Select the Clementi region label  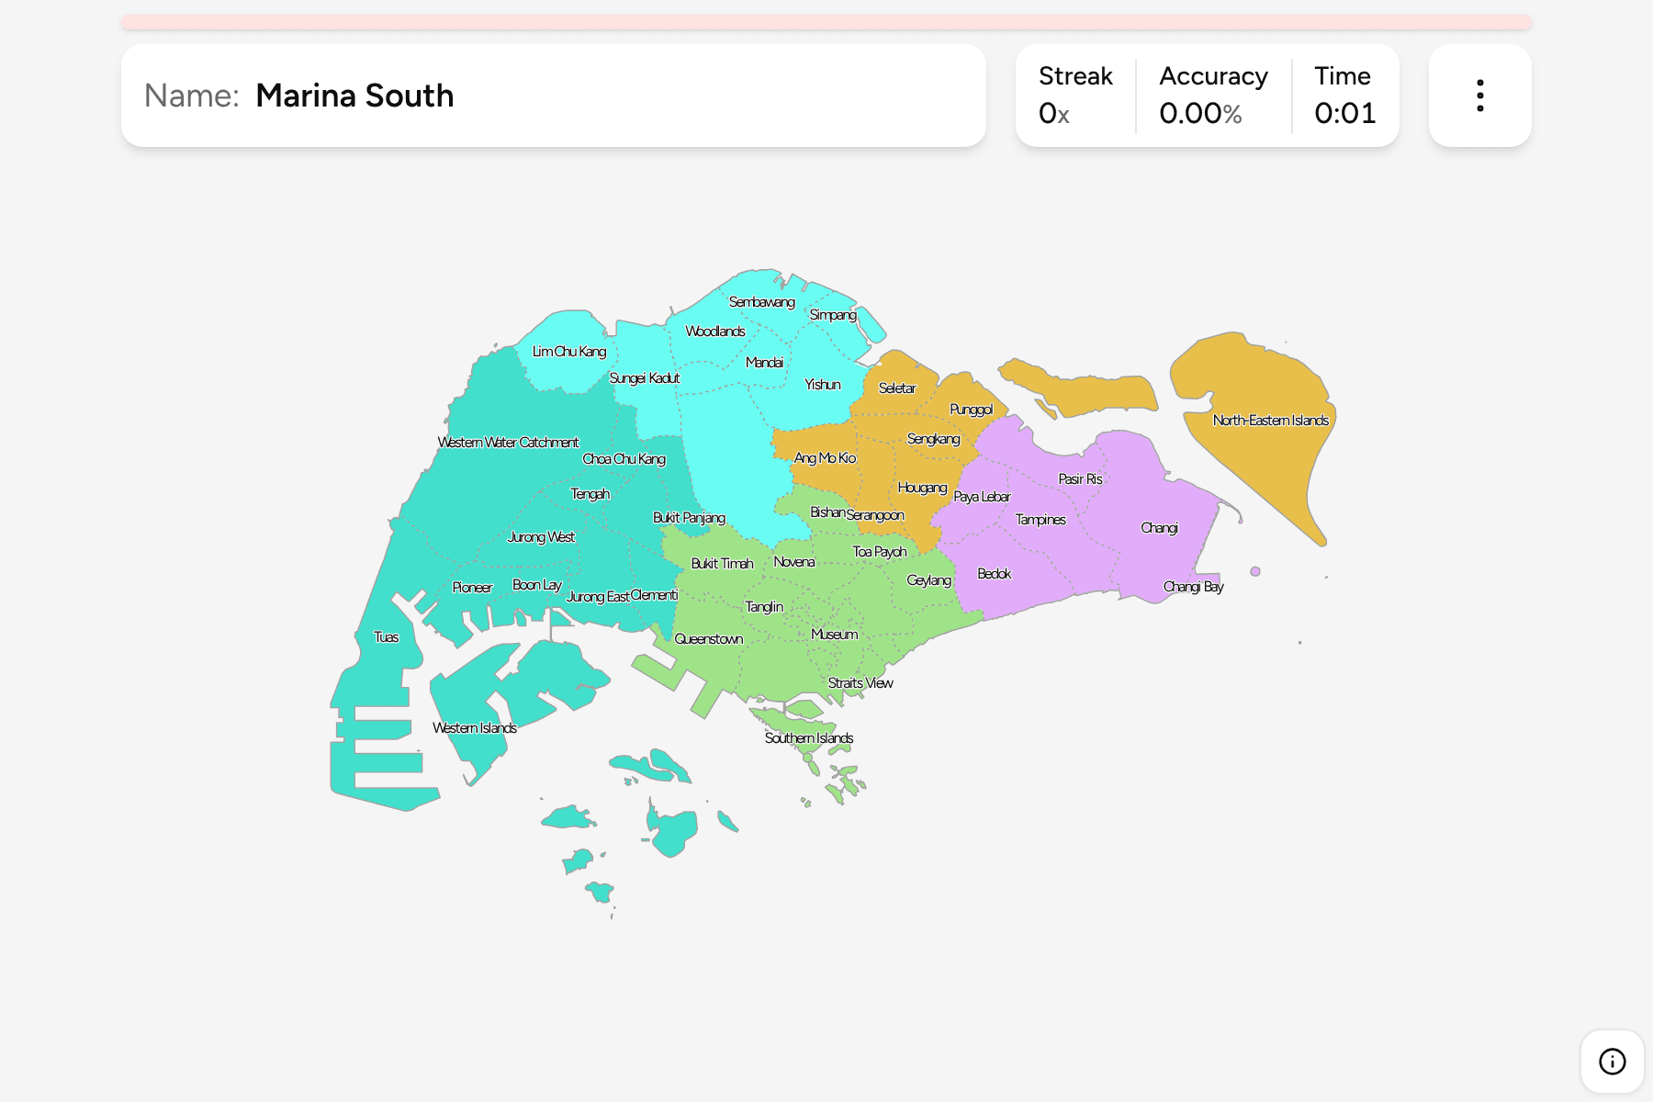coord(654,595)
